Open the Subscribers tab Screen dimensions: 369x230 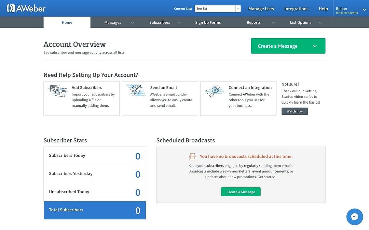pyautogui.click(x=160, y=22)
